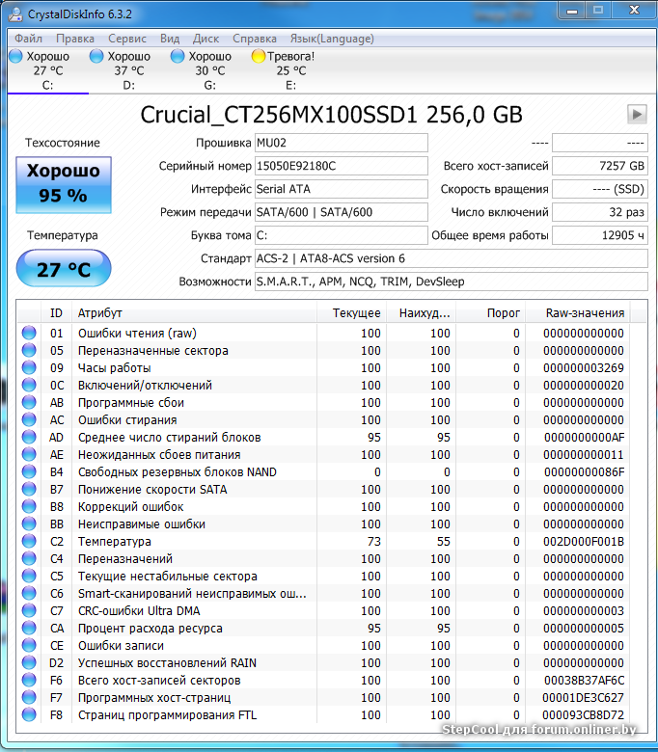Click the serial number 15050E92180C field
The image size is (658, 752).
pos(342,166)
